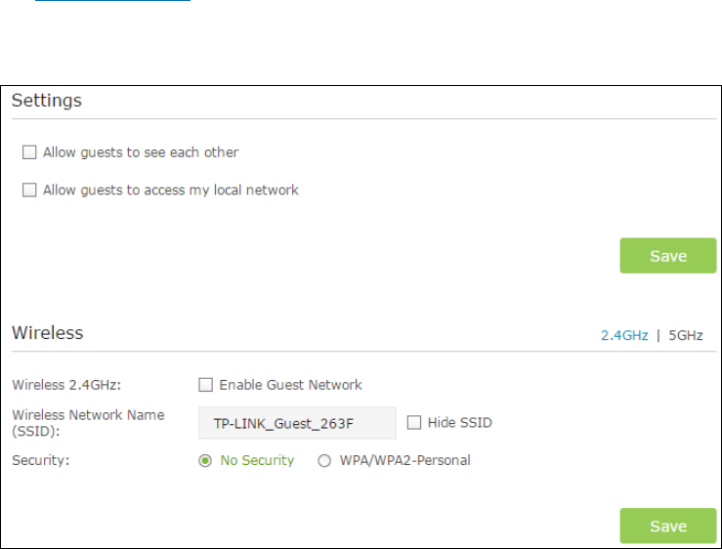Click Save in the Settings section
722x549 pixels.
pos(667,256)
